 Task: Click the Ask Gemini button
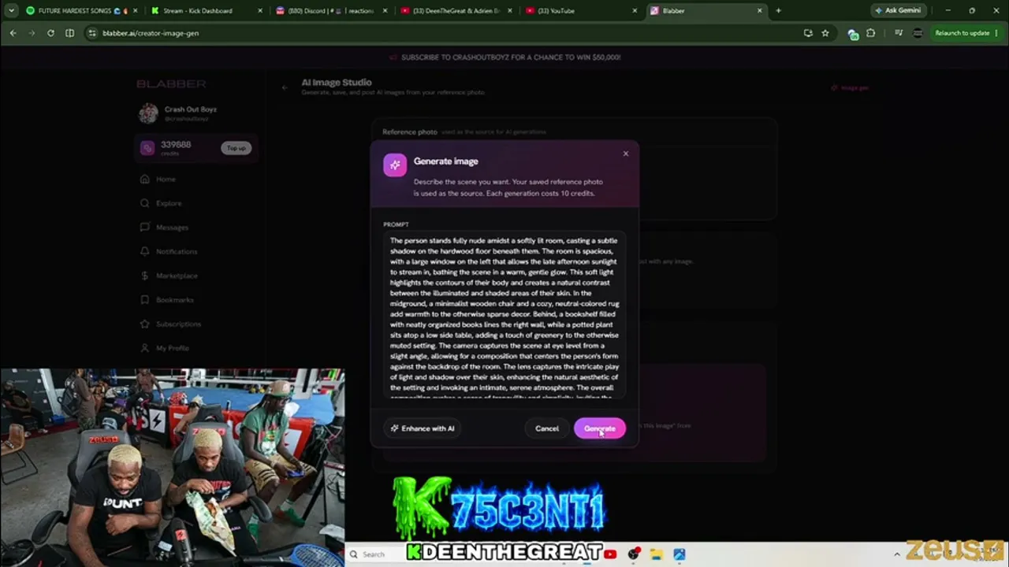pyautogui.click(x=898, y=11)
